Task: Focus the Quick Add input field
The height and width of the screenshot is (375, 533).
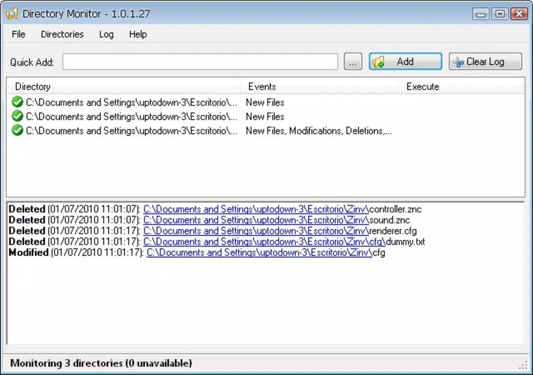Action: coord(200,61)
